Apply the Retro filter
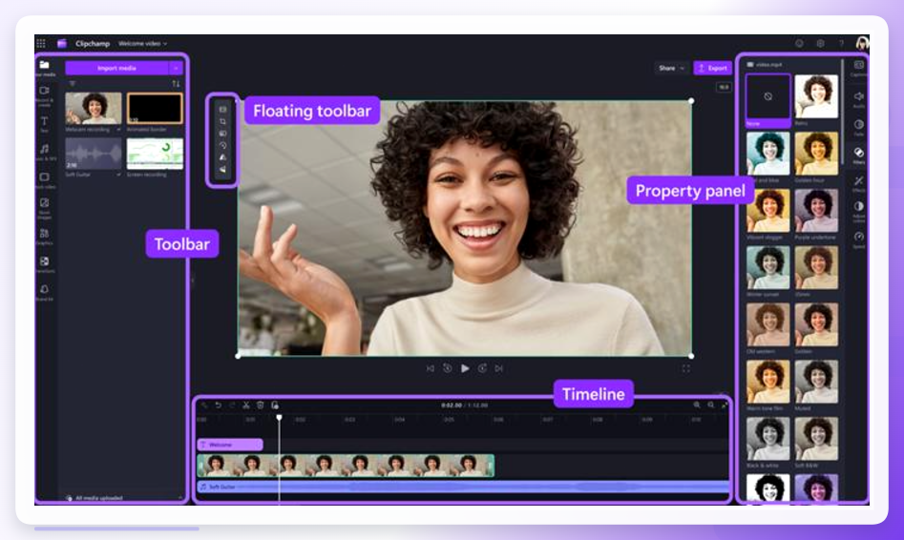The image size is (904, 540). tap(816, 96)
